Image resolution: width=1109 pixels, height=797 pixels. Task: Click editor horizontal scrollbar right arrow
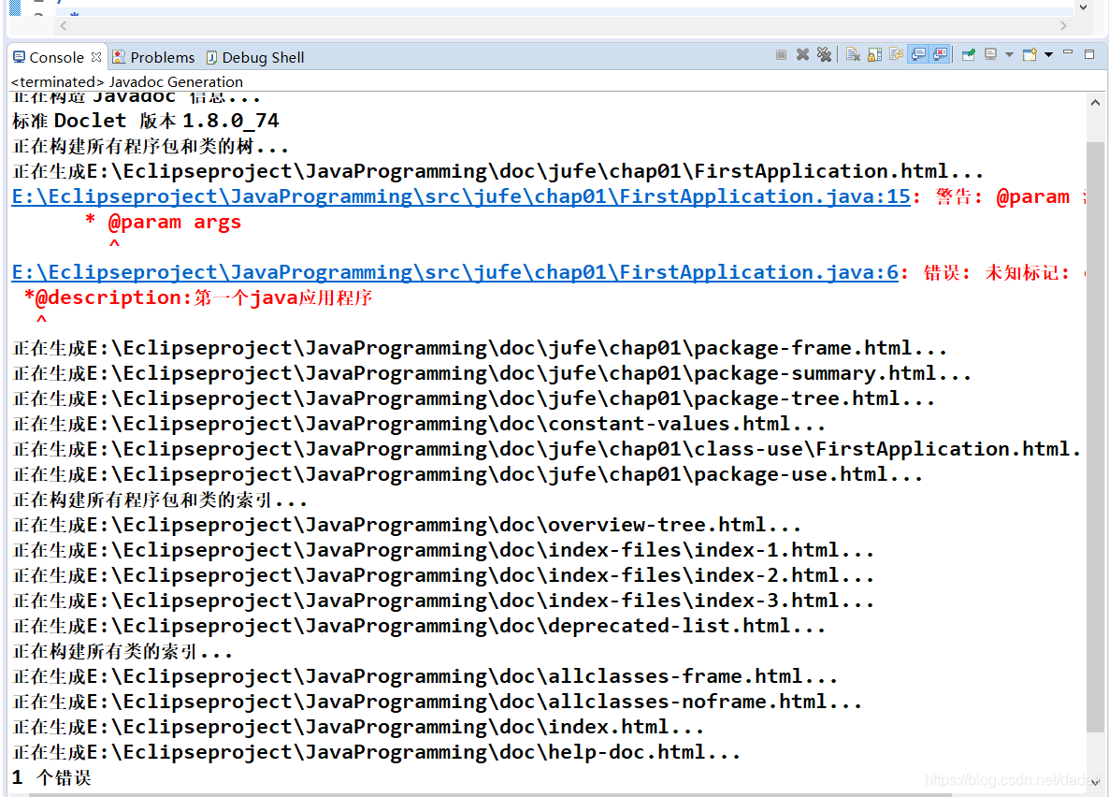click(x=1063, y=25)
